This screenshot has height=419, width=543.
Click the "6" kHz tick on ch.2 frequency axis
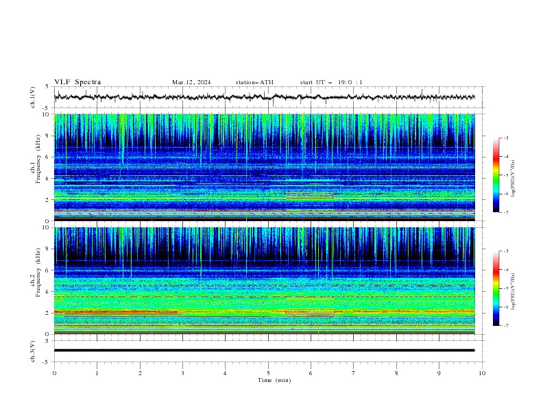point(48,270)
